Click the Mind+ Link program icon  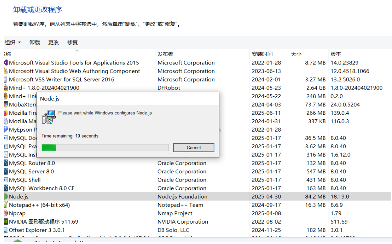(6, 96)
